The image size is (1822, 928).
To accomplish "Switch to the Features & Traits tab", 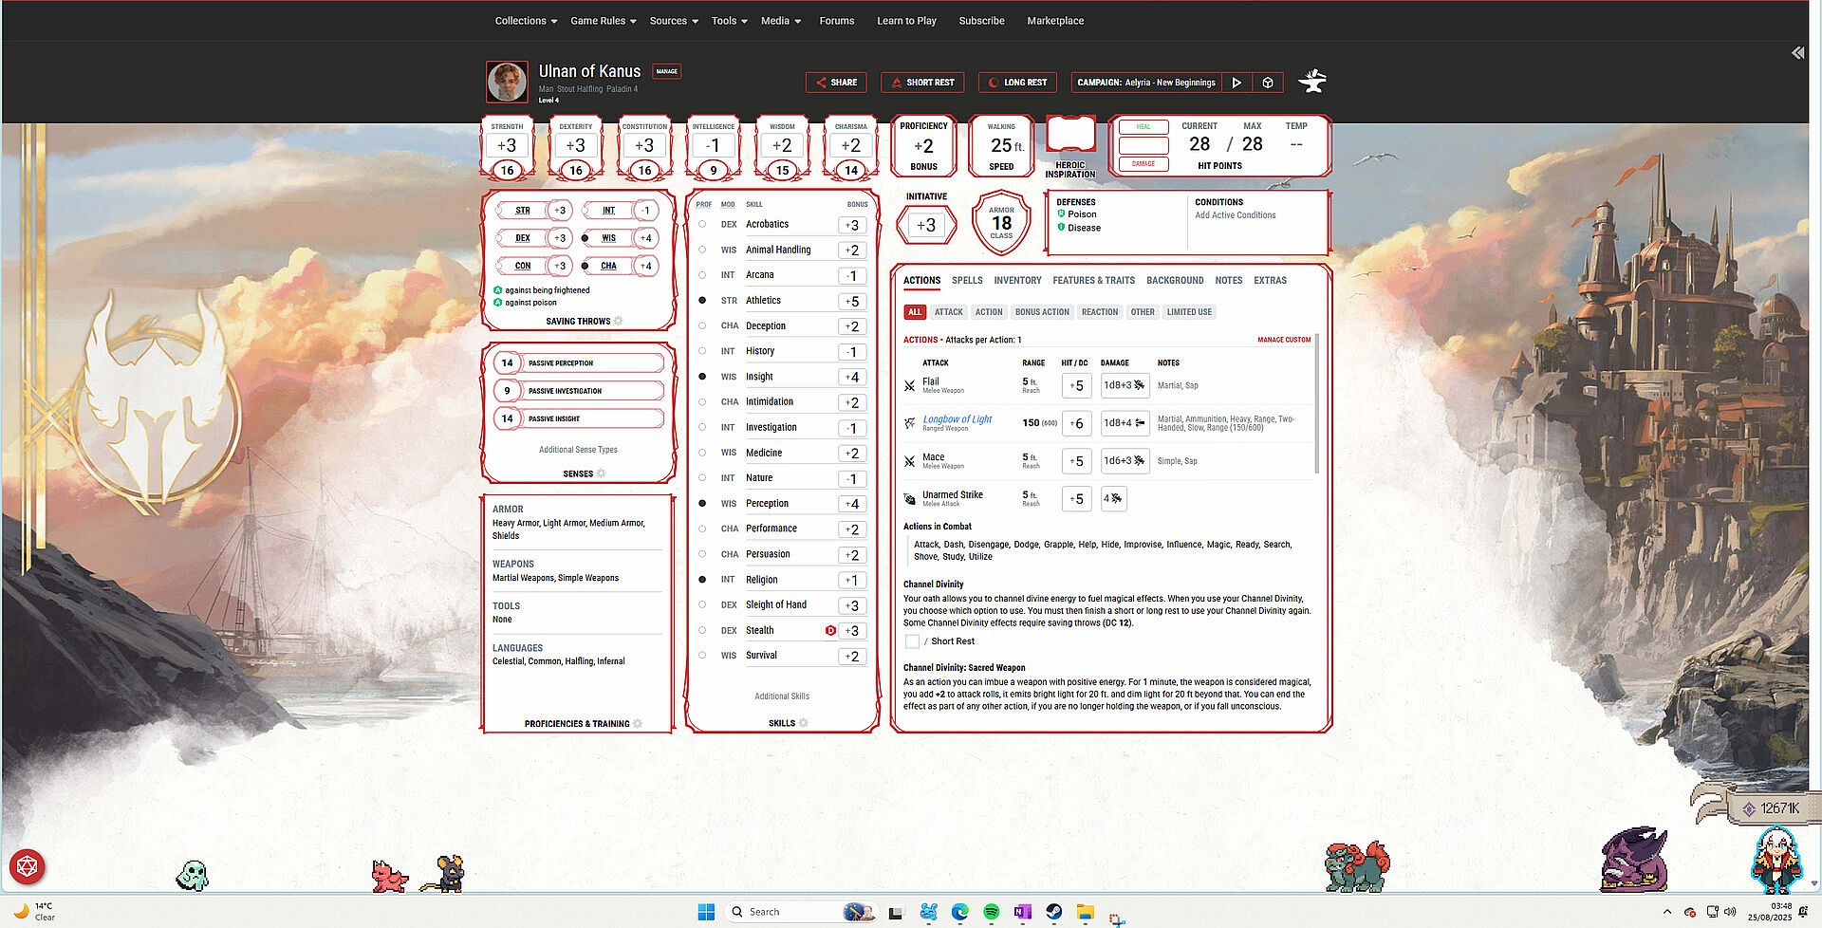I will point(1093,281).
